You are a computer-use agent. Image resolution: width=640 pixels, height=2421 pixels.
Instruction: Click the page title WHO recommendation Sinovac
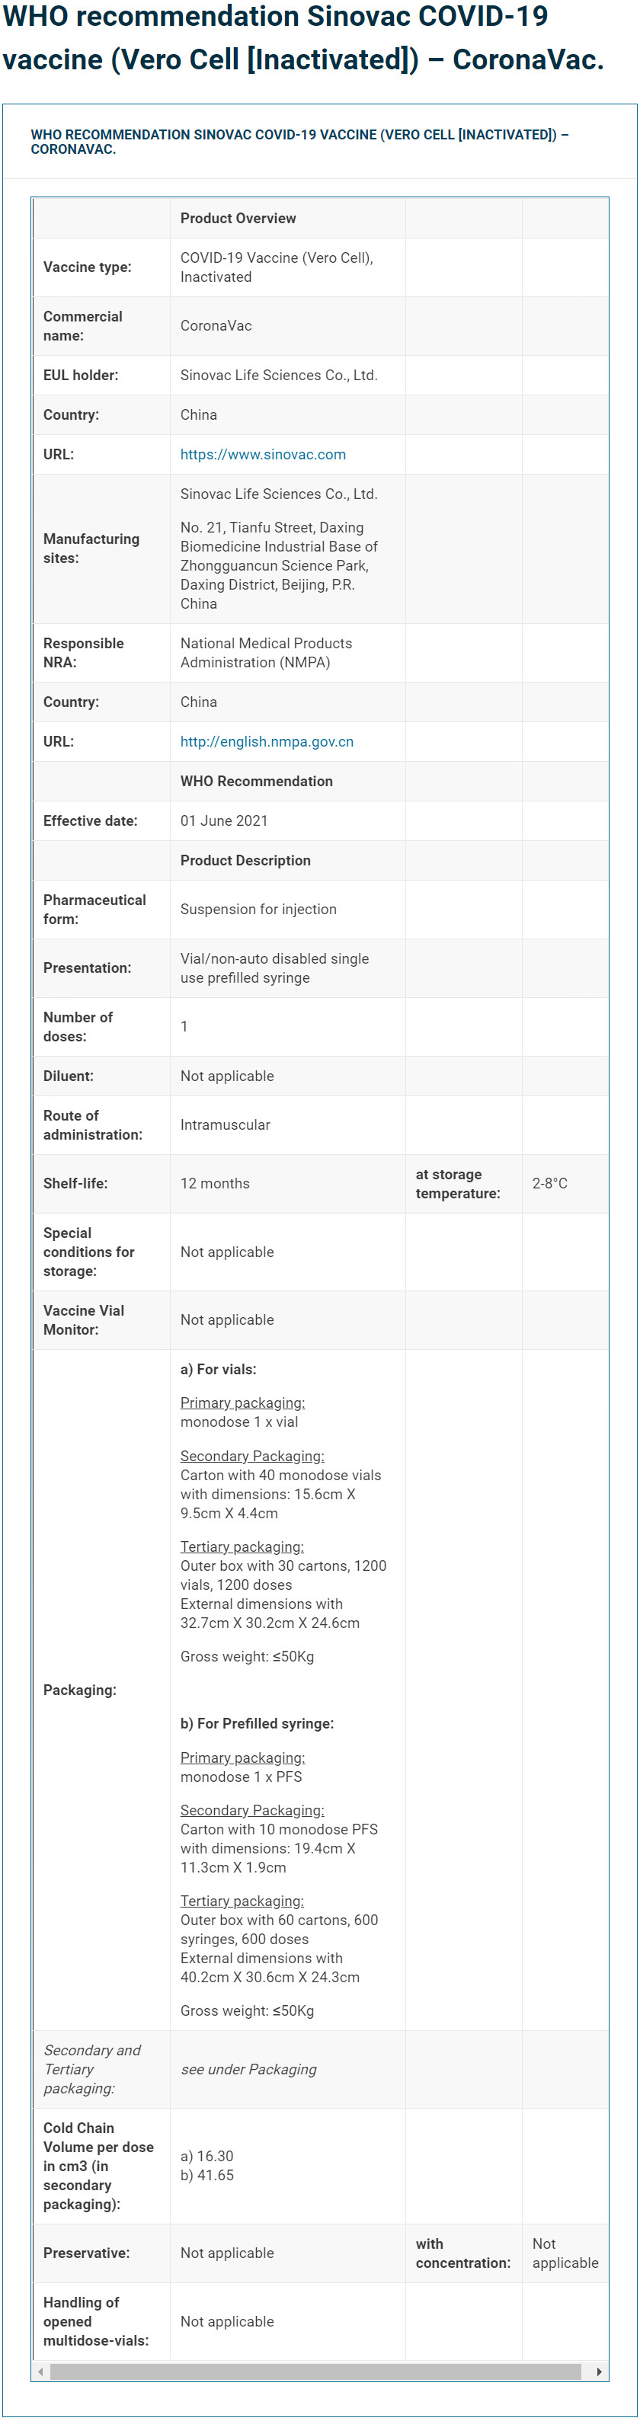[302, 37]
